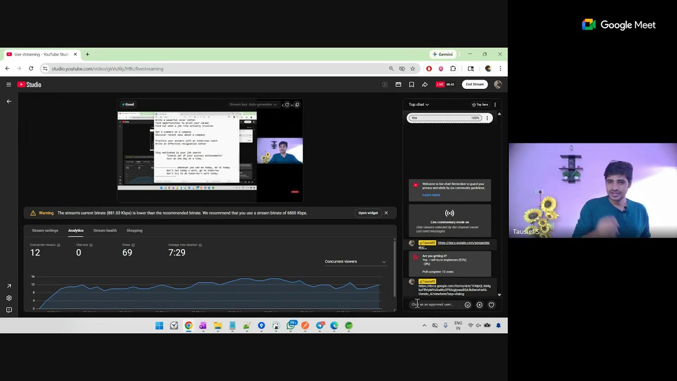
Task: Go back with Studio left arrow
Action: pos(8,101)
